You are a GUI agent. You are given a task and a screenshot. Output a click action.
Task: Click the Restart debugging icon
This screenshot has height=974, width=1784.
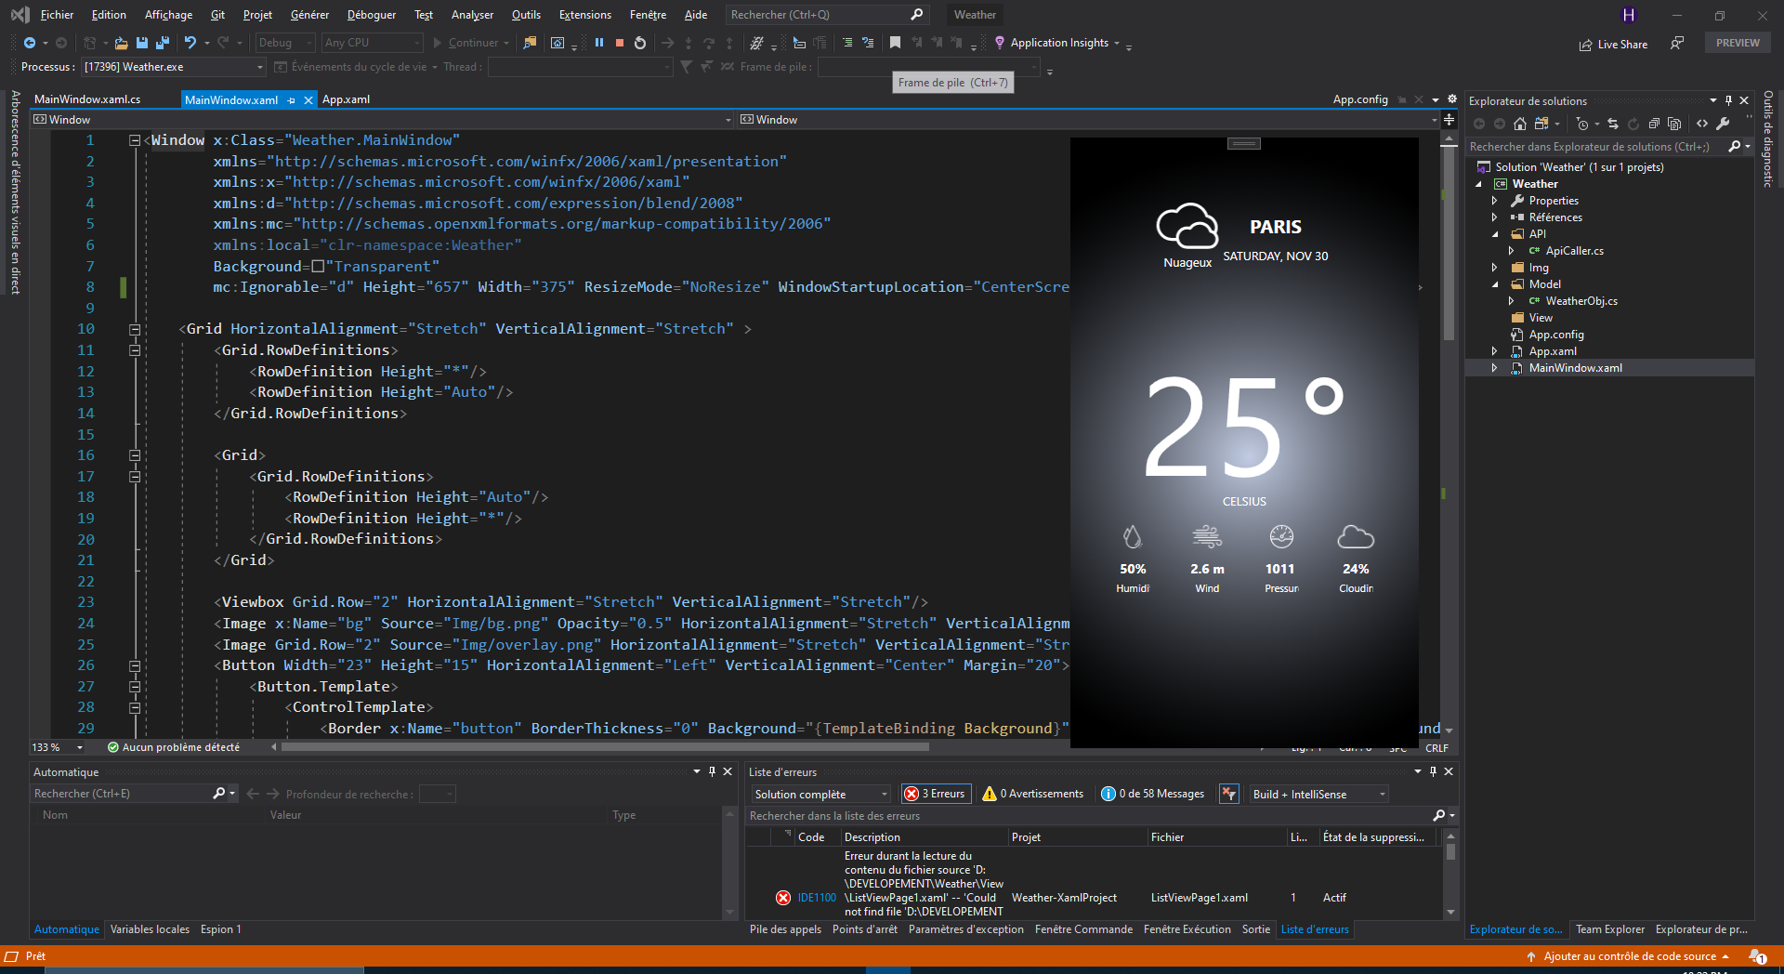pos(640,43)
